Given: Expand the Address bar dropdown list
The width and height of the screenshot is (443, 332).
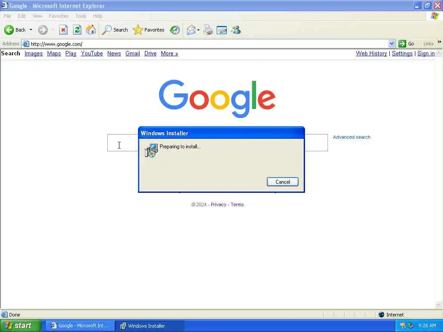Looking at the screenshot, I should [x=392, y=44].
